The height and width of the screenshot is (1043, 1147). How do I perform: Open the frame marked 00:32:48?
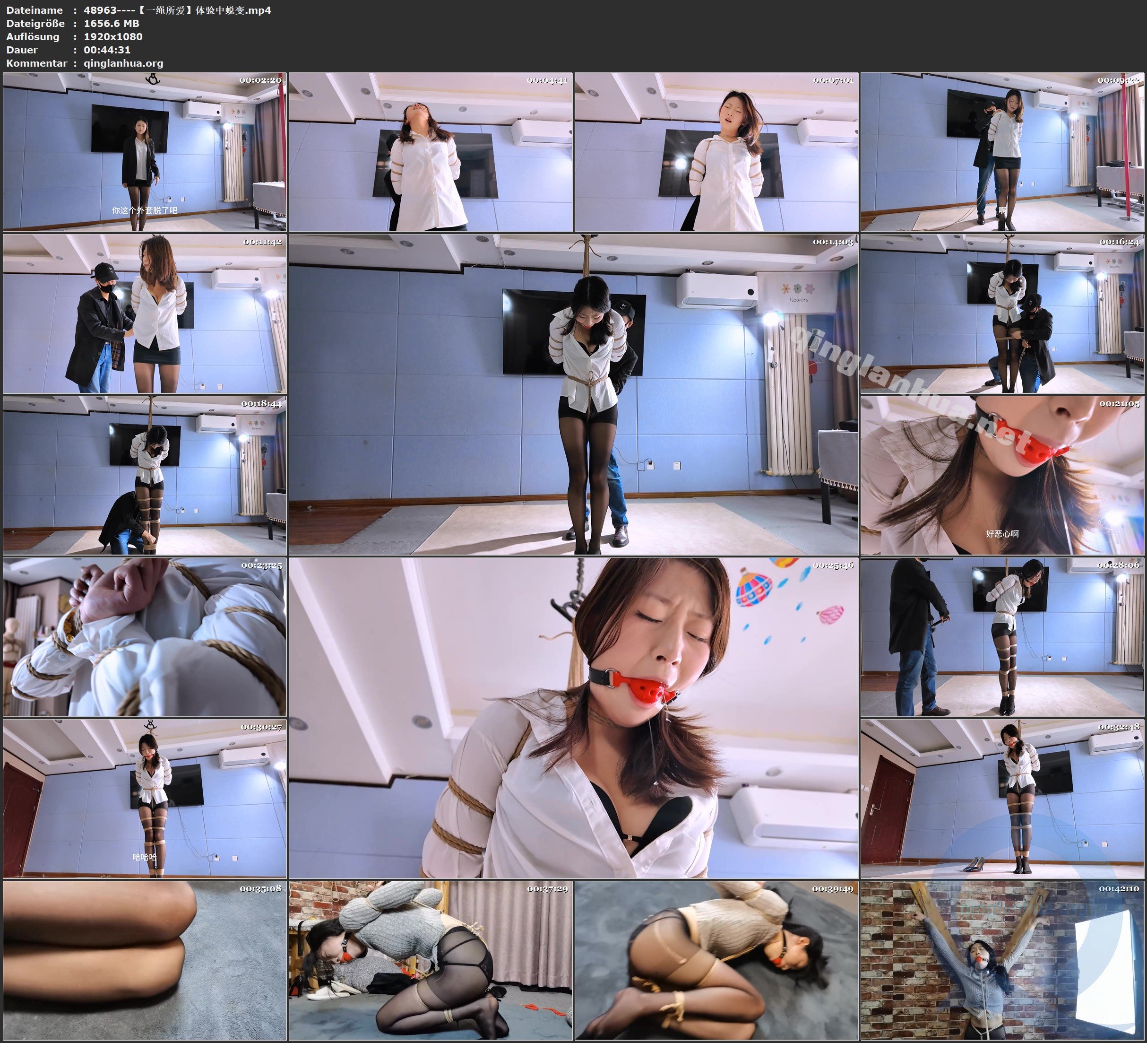coord(1002,798)
